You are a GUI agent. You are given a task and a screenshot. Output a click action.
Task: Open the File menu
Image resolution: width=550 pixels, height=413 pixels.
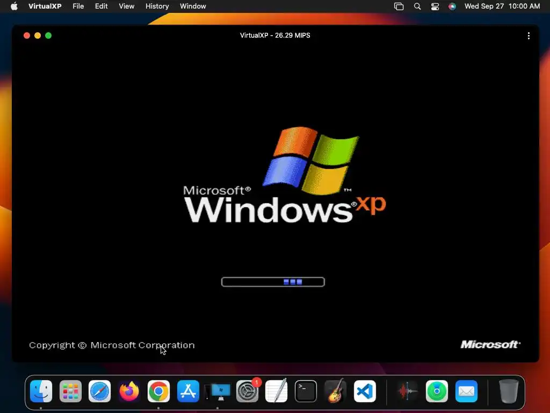pyautogui.click(x=78, y=6)
